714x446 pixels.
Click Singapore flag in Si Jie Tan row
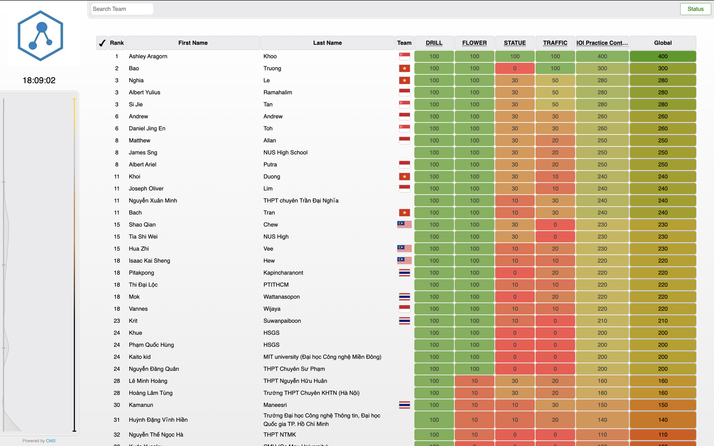(404, 104)
